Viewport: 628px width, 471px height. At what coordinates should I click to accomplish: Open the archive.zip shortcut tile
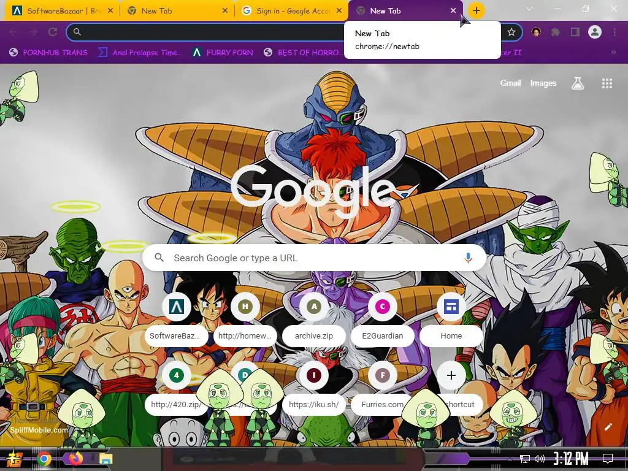(x=314, y=319)
